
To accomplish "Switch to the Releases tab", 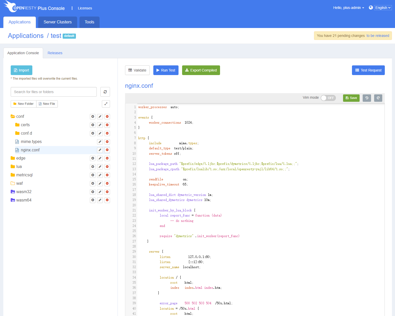I will [55, 53].
